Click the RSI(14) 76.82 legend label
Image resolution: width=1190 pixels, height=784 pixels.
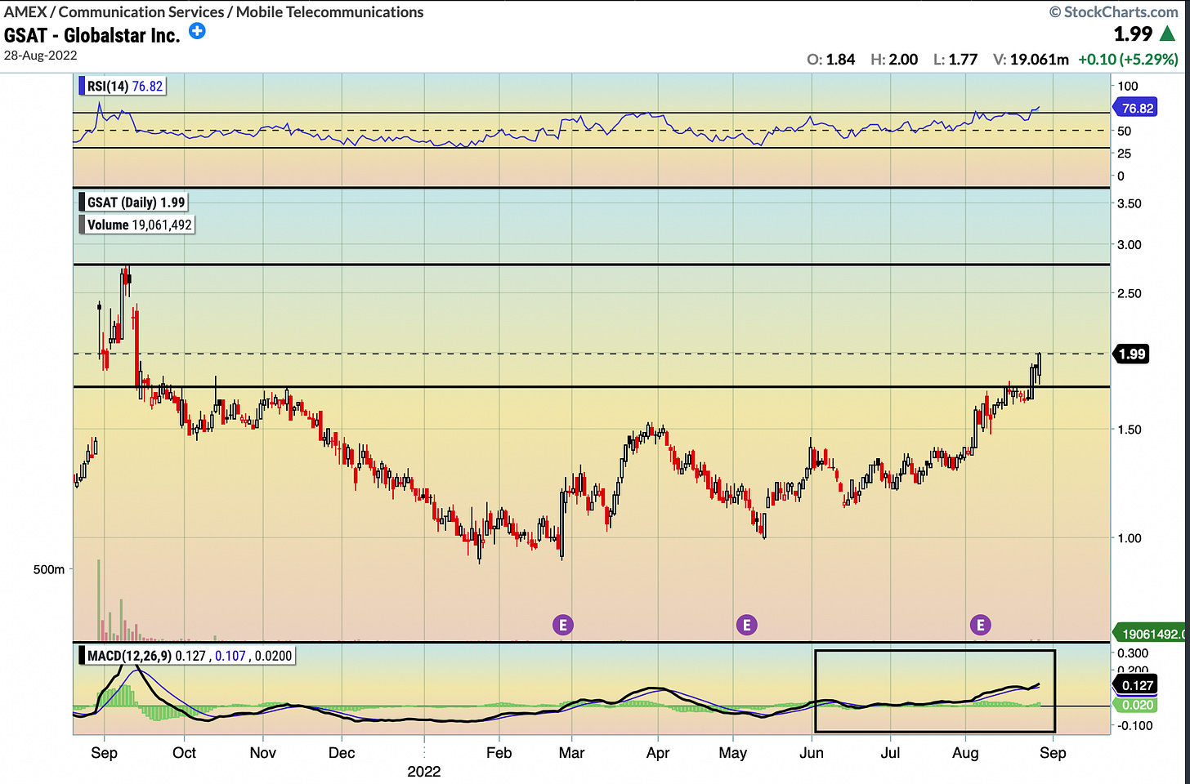(121, 86)
